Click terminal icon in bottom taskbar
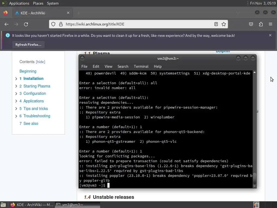Viewport: 277px width, 208px height. [x=58, y=205]
